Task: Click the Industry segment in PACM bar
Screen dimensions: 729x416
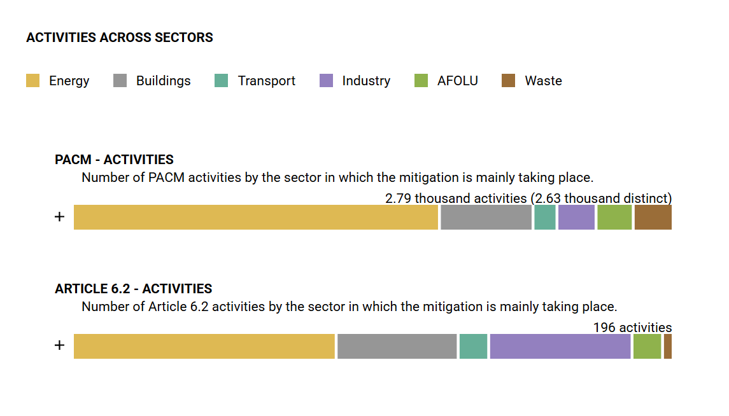Action: pyautogui.click(x=576, y=217)
